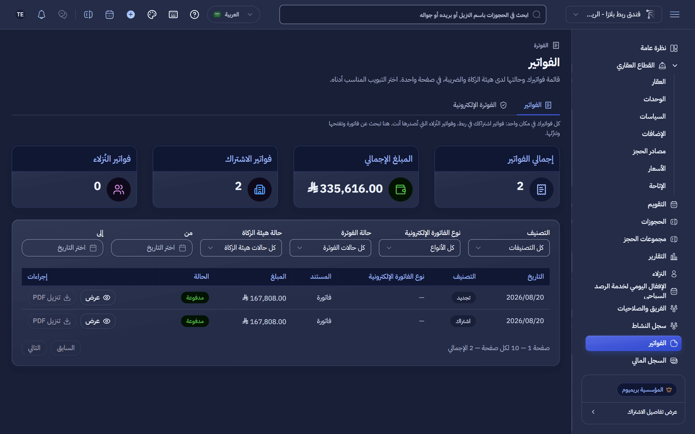Download PDF for the اشتراك invoice
Image resolution: width=695 pixels, height=434 pixels.
click(x=52, y=321)
